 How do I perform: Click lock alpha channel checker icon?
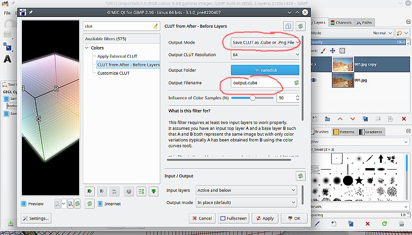click(342, 50)
